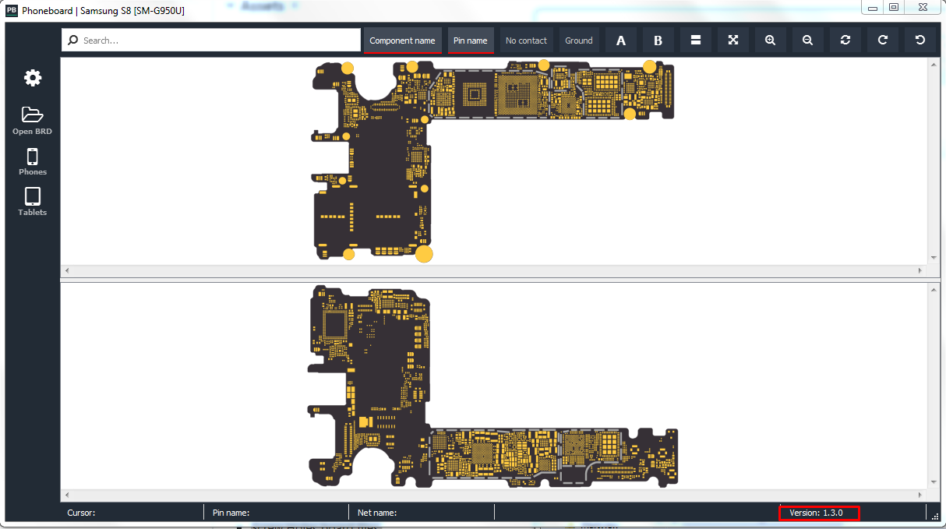Click the Search input field

coord(211,41)
